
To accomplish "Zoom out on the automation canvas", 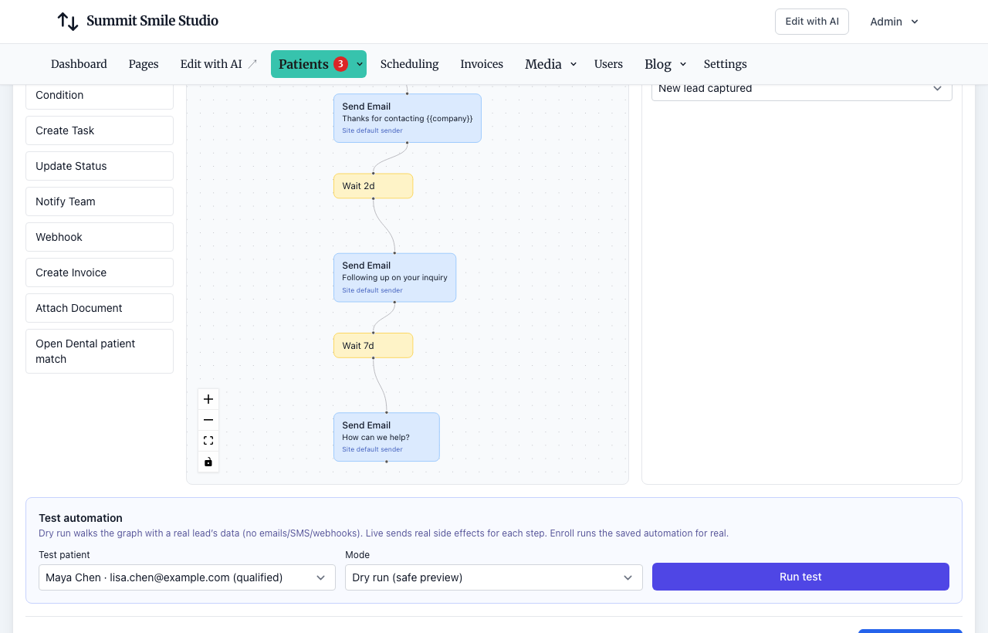I will tap(208, 420).
